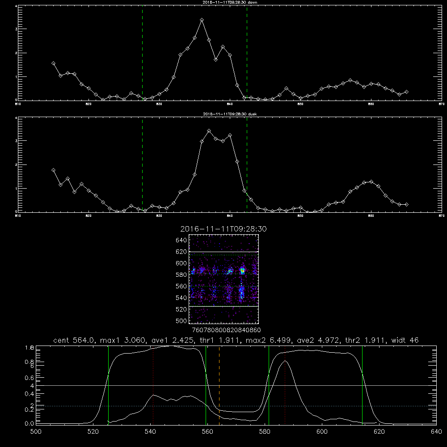Click the '0.0' y-axis label of bottom plot
The width and height of the screenshot is (447, 447).
click(30, 424)
